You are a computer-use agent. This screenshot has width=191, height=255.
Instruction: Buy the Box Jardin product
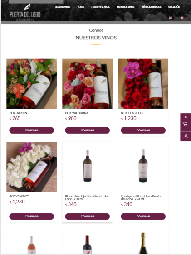point(32,130)
